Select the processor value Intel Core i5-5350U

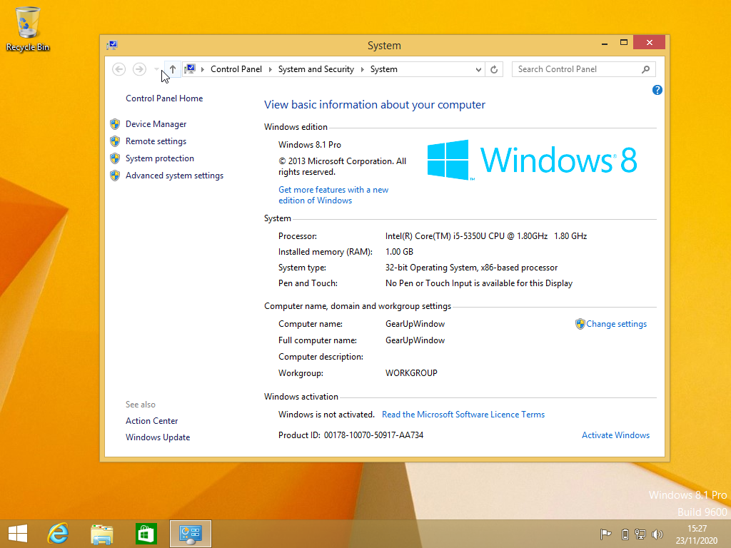click(x=485, y=236)
